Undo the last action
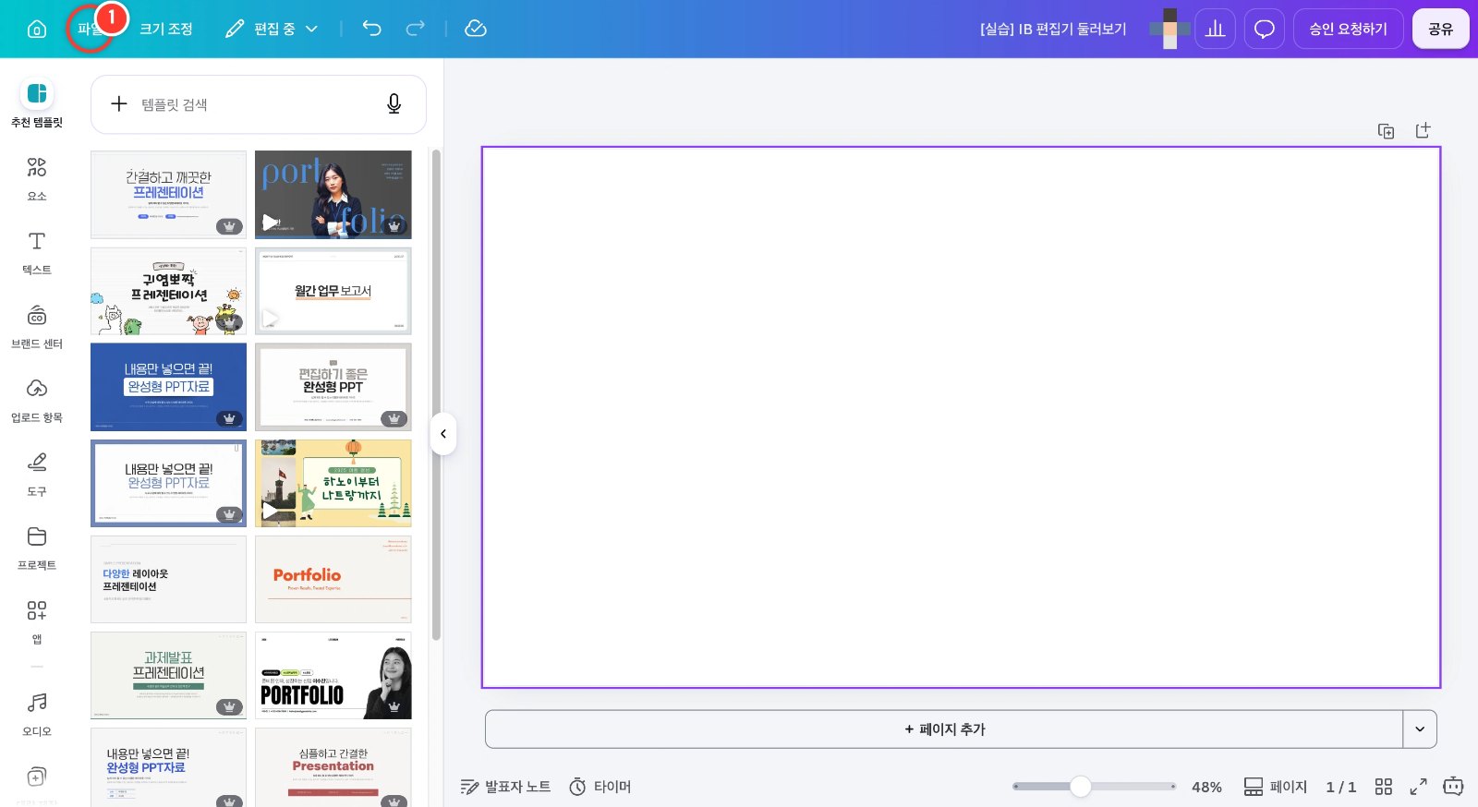The image size is (1478, 807). [x=371, y=29]
